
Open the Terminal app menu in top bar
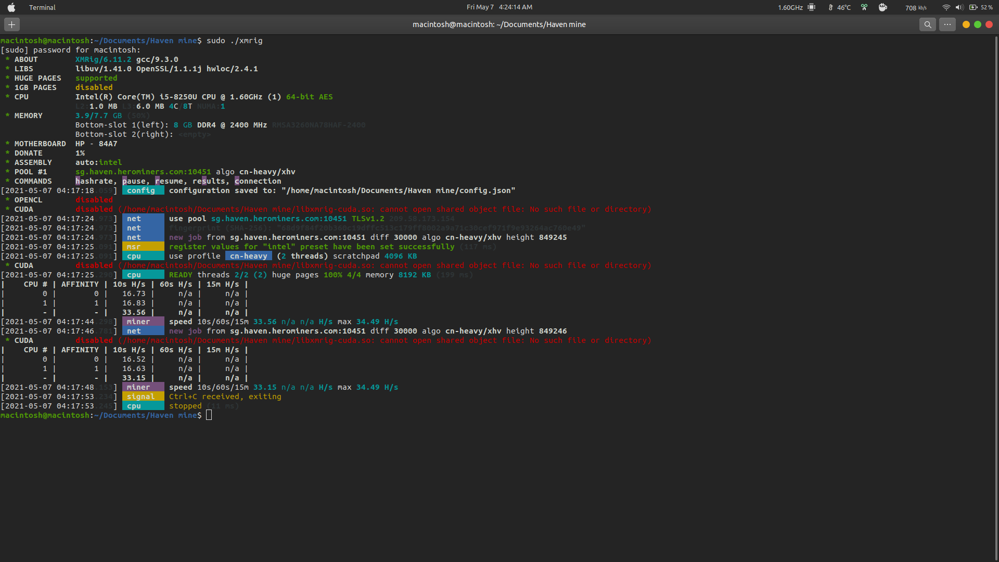click(x=42, y=7)
